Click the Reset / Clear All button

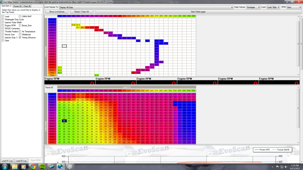click(82, 12)
